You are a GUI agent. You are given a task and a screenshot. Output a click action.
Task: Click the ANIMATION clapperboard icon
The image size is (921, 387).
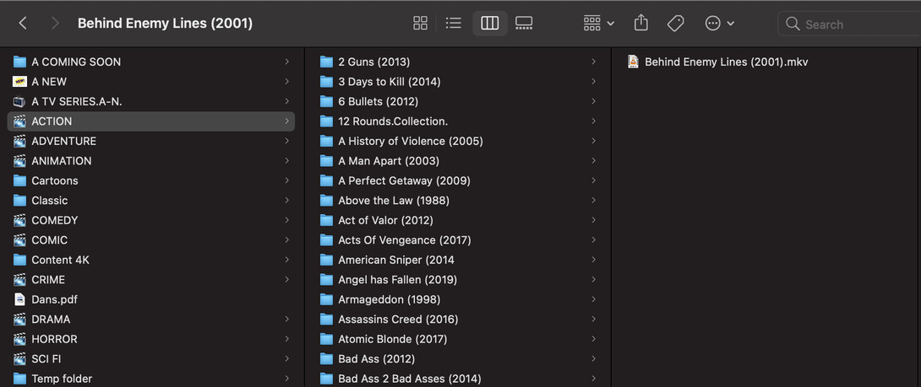click(x=20, y=161)
